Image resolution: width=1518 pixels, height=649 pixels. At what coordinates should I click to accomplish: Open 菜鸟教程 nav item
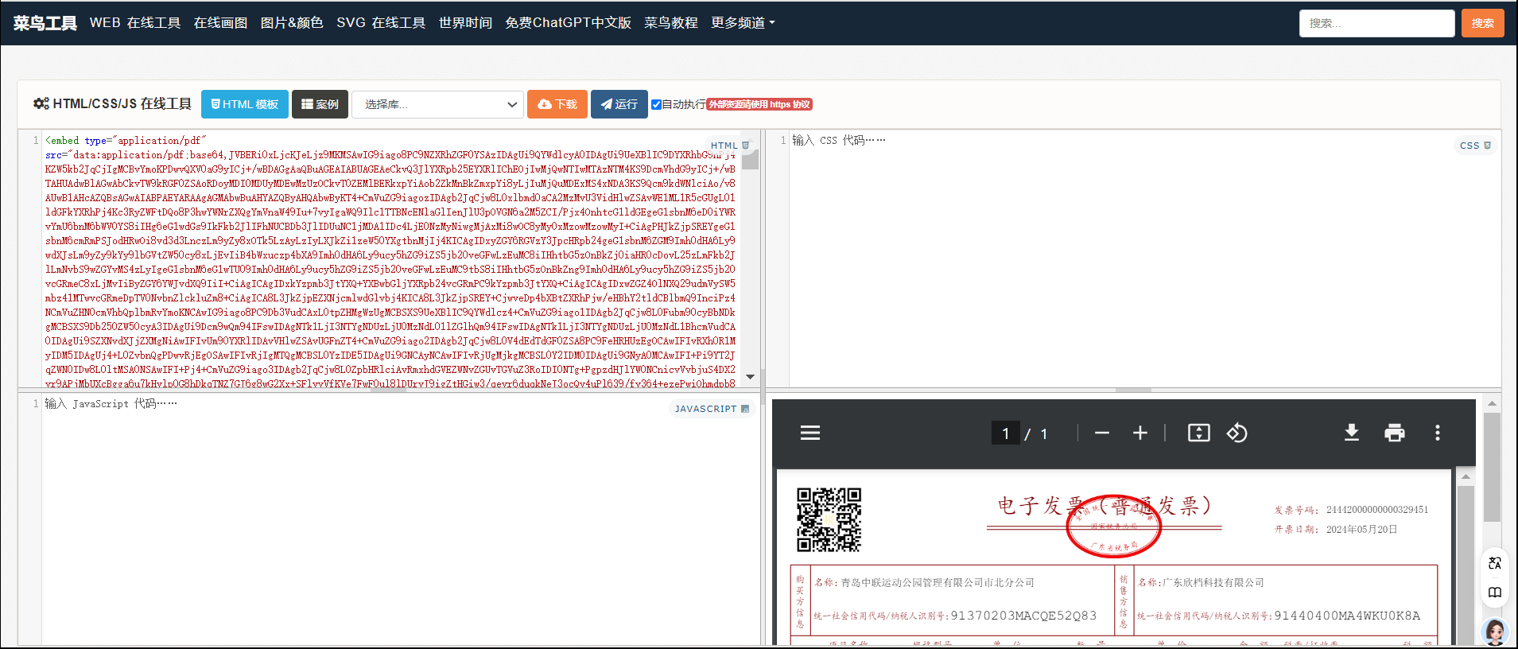pos(671,22)
